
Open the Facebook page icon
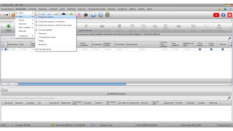click(223, 15)
